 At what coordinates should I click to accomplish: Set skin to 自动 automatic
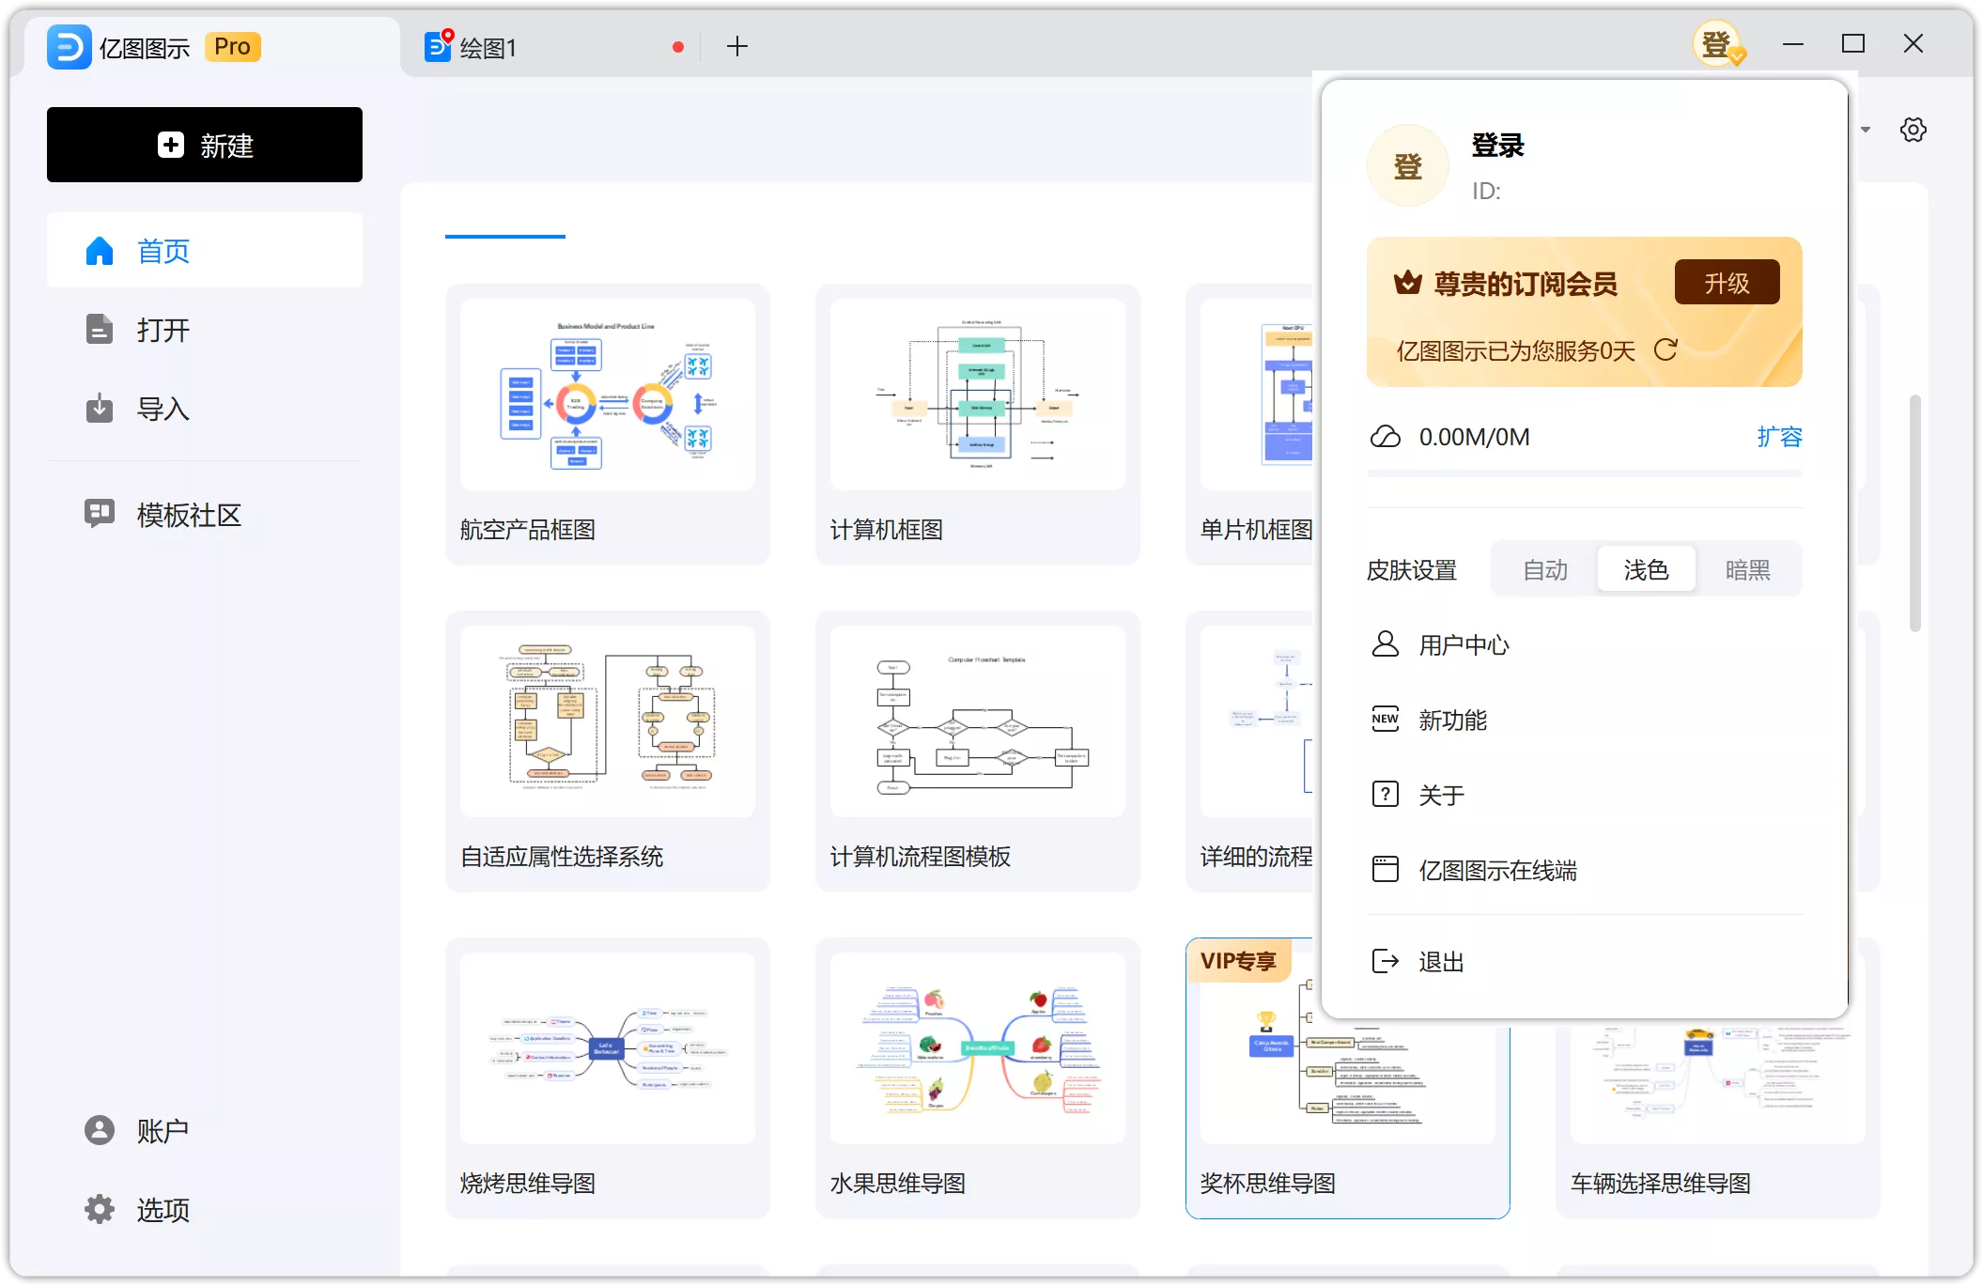[x=1545, y=569]
